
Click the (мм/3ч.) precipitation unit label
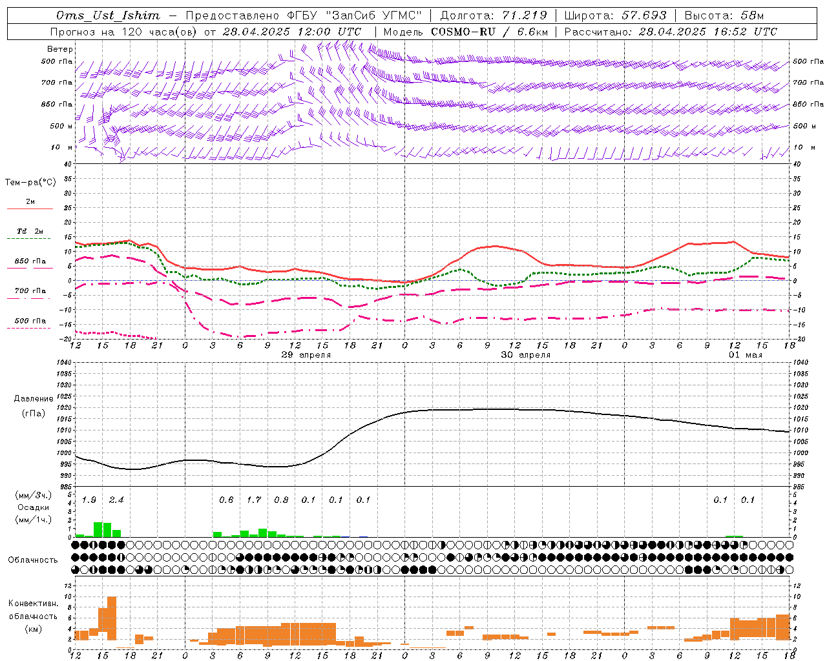tap(34, 496)
